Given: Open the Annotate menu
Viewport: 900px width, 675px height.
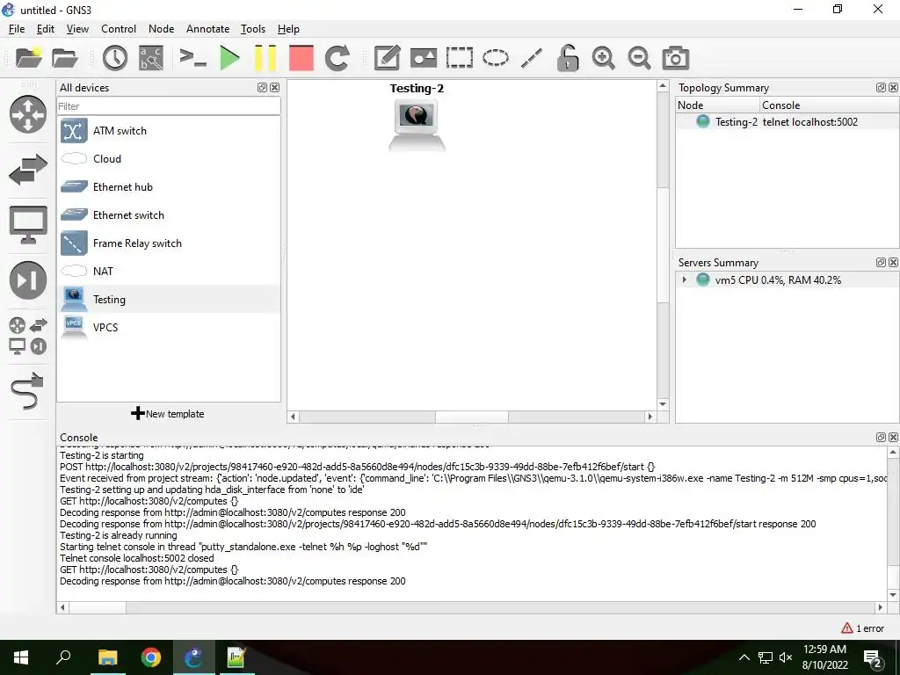Looking at the screenshot, I should (207, 29).
